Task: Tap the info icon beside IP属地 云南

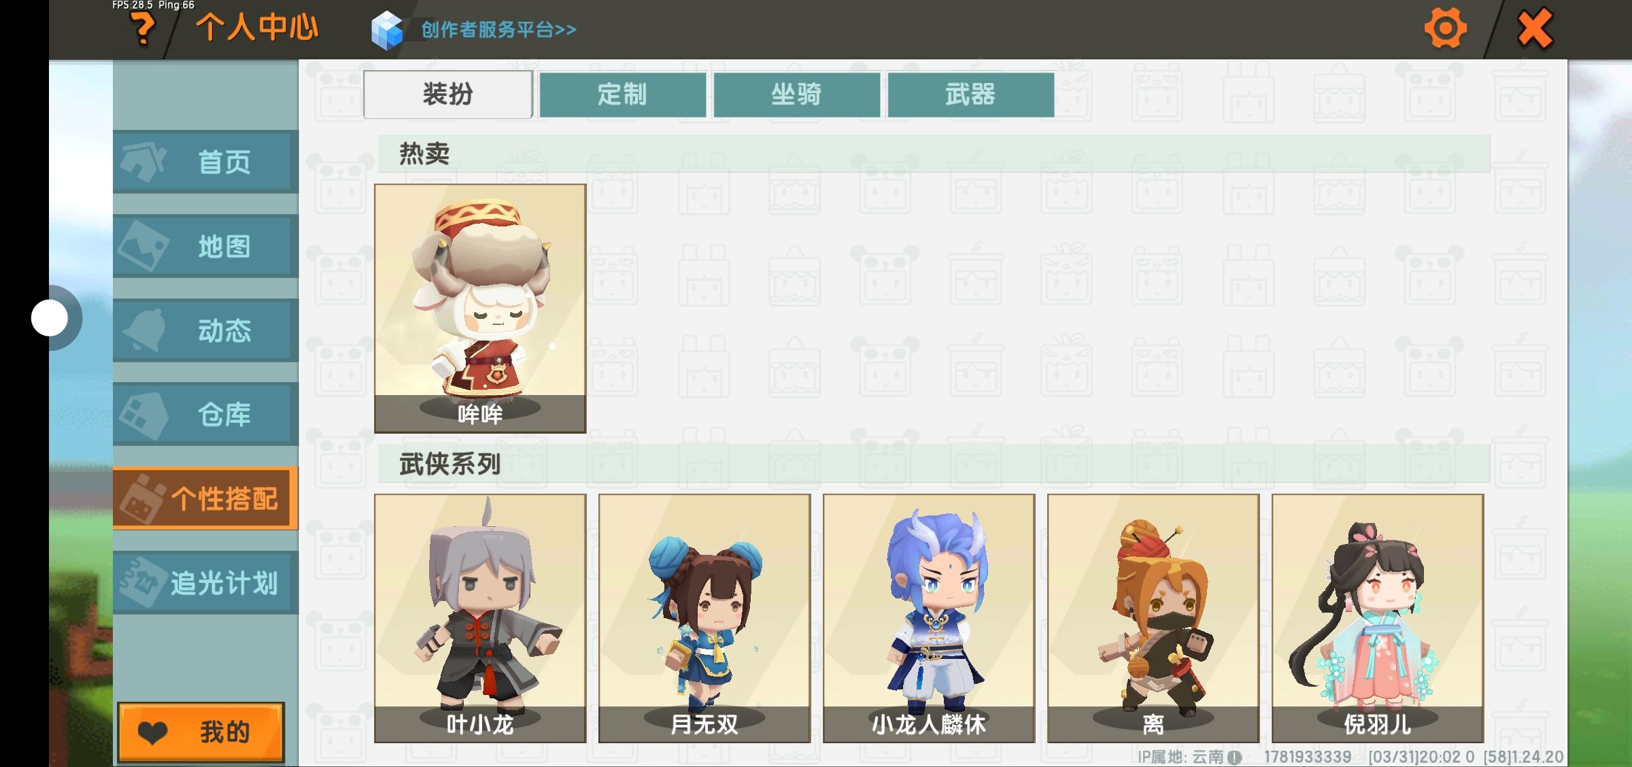Action: (x=1235, y=757)
